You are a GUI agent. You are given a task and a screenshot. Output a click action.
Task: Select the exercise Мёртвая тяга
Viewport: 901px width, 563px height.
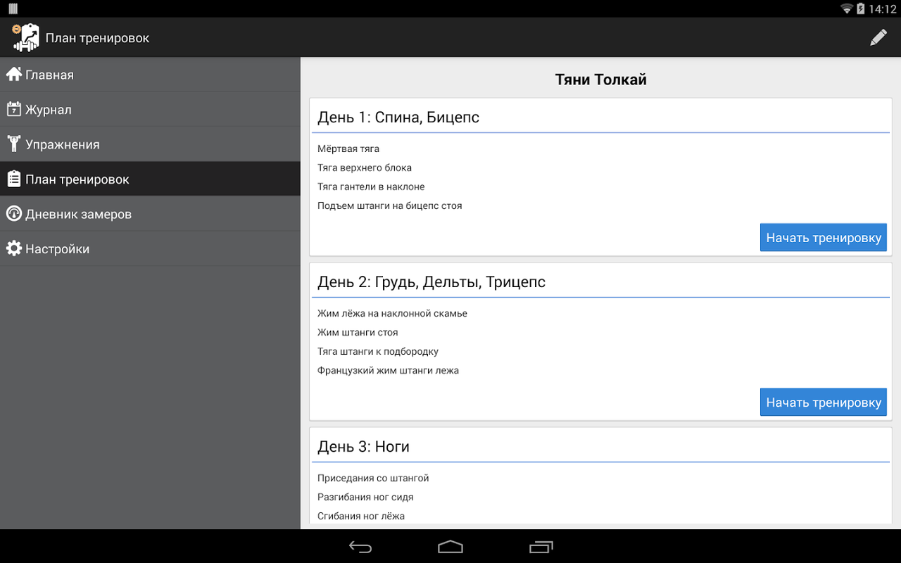(347, 148)
